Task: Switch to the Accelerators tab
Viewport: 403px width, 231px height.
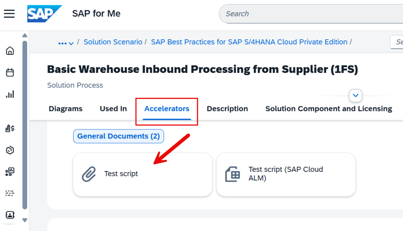Action: 166,109
